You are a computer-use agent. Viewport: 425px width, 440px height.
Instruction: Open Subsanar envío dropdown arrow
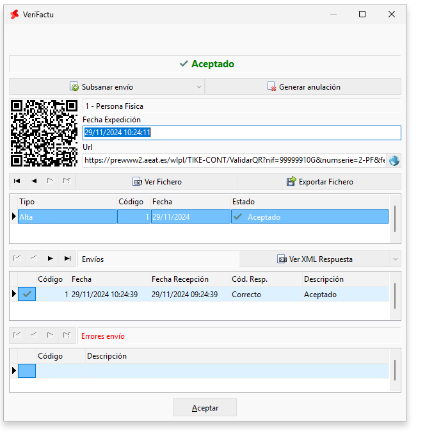pyautogui.click(x=198, y=87)
